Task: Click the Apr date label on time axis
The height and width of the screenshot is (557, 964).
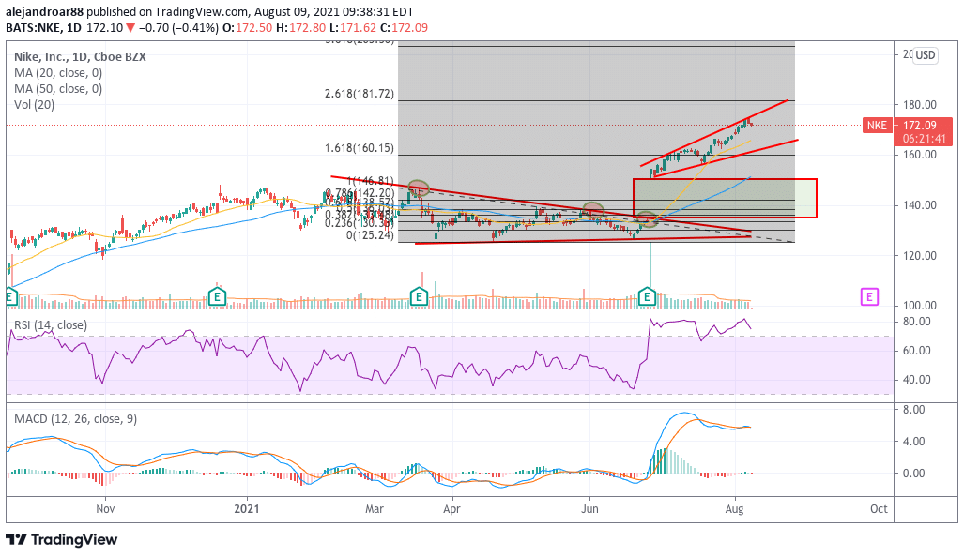Action: [x=451, y=509]
